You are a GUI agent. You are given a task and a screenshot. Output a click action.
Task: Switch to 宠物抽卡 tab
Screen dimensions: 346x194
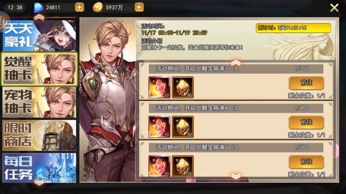click(39, 102)
